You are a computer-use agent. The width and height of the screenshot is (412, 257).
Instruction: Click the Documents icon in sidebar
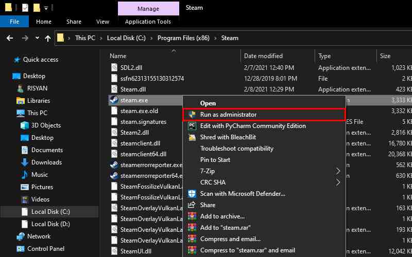[x=24, y=150]
